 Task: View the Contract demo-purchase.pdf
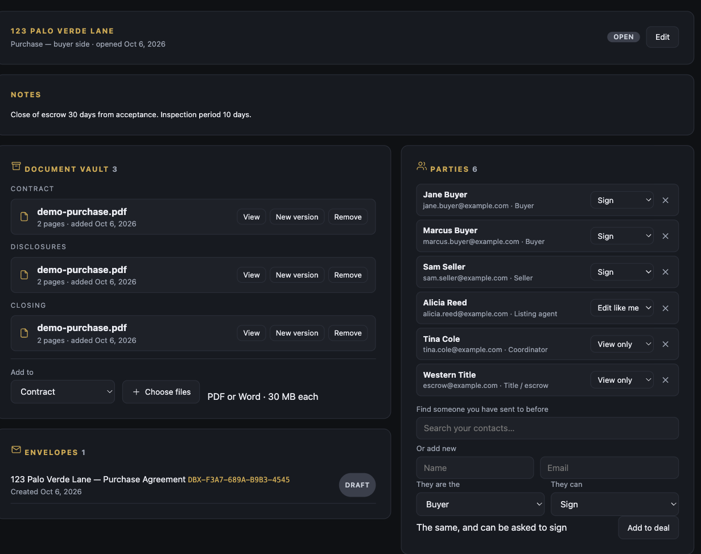[251, 217]
